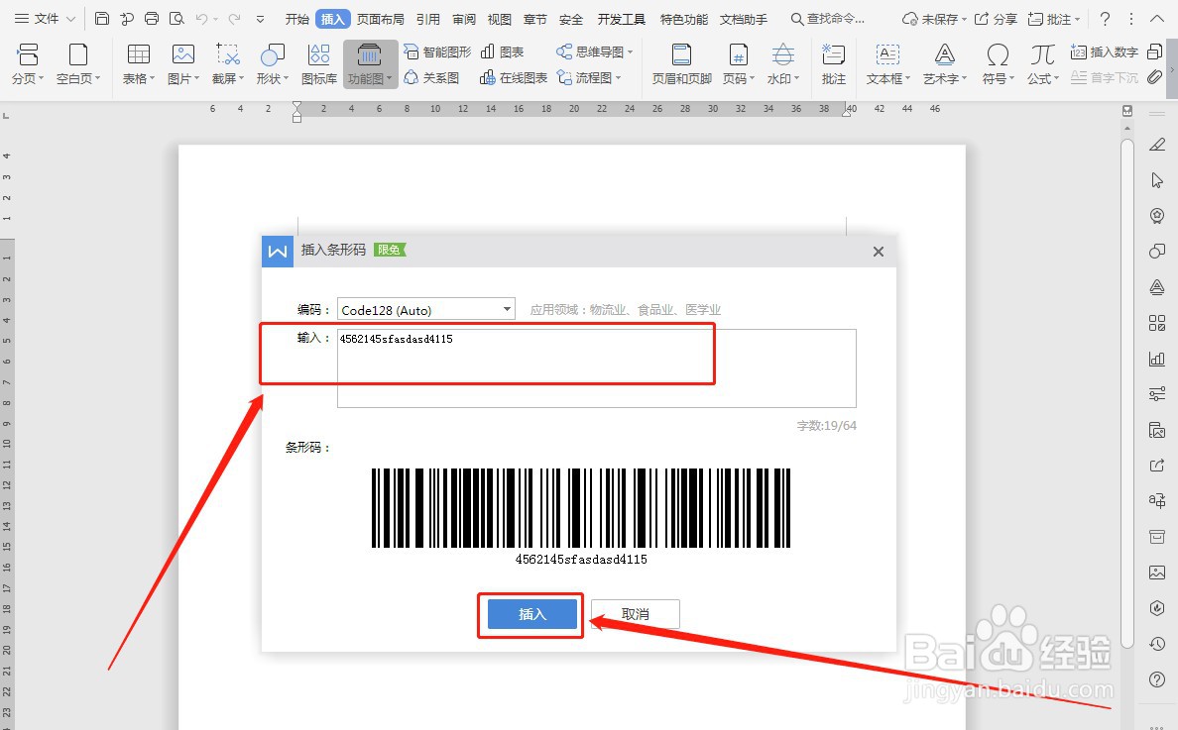Viewport: 1178px width, 730px height.
Task: Open the 文件 menu
Action: (x=45, y=19)
